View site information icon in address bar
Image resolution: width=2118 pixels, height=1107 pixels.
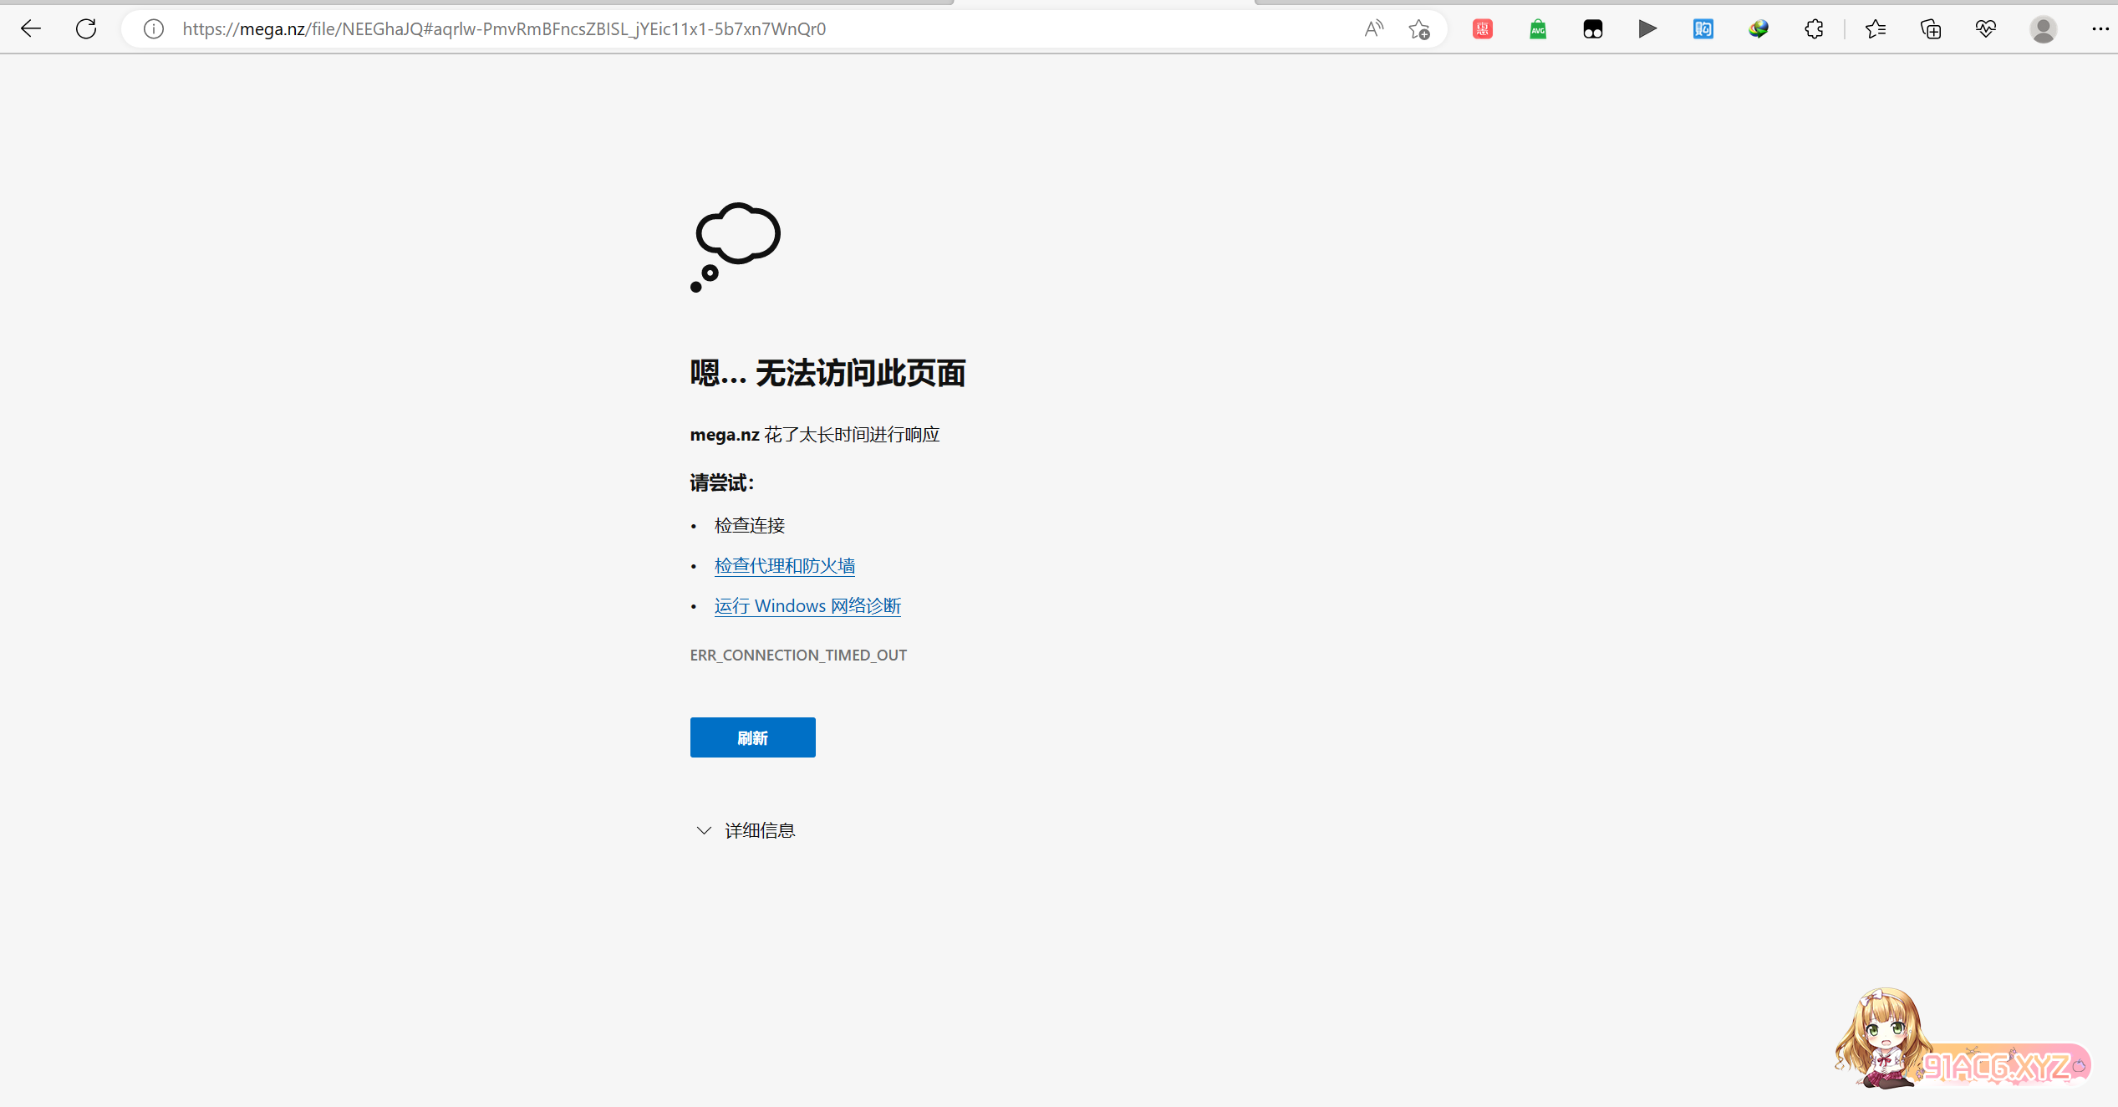point(153,29)
